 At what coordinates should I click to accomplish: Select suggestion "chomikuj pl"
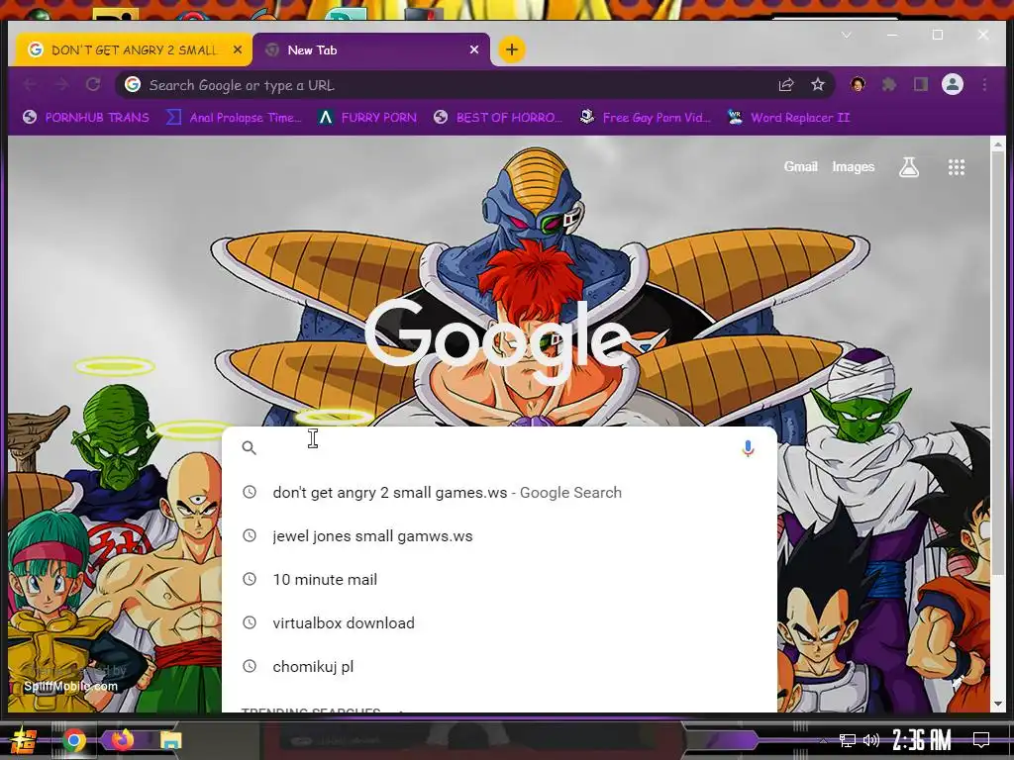[499, 666]
